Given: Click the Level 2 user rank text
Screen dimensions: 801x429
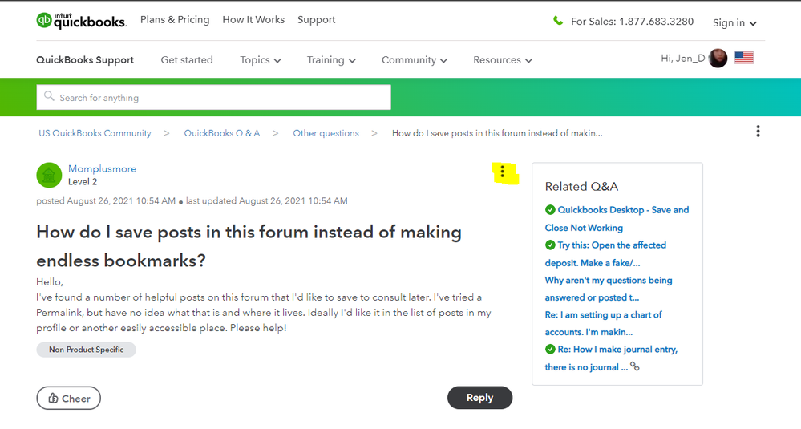Looking at the screenshot, I should pyautogui.click(x=83, y=182).
